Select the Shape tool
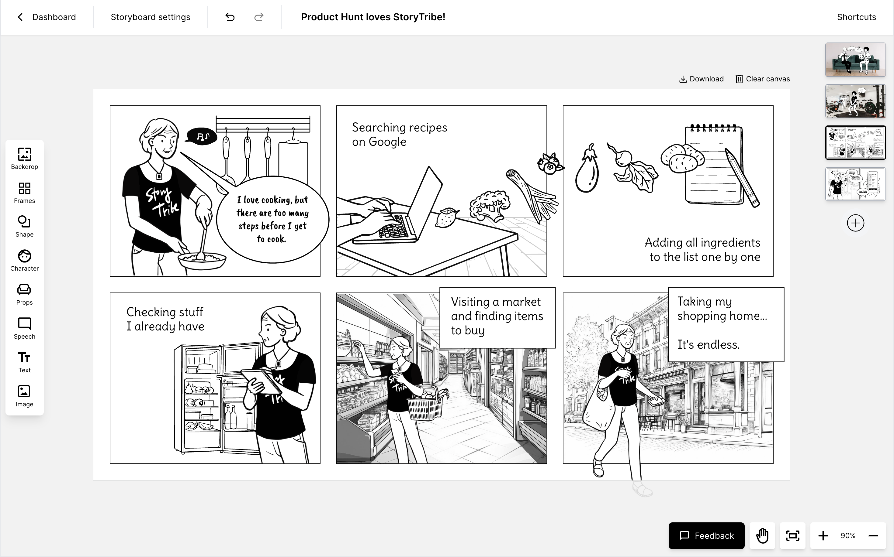 coord(24,227)
